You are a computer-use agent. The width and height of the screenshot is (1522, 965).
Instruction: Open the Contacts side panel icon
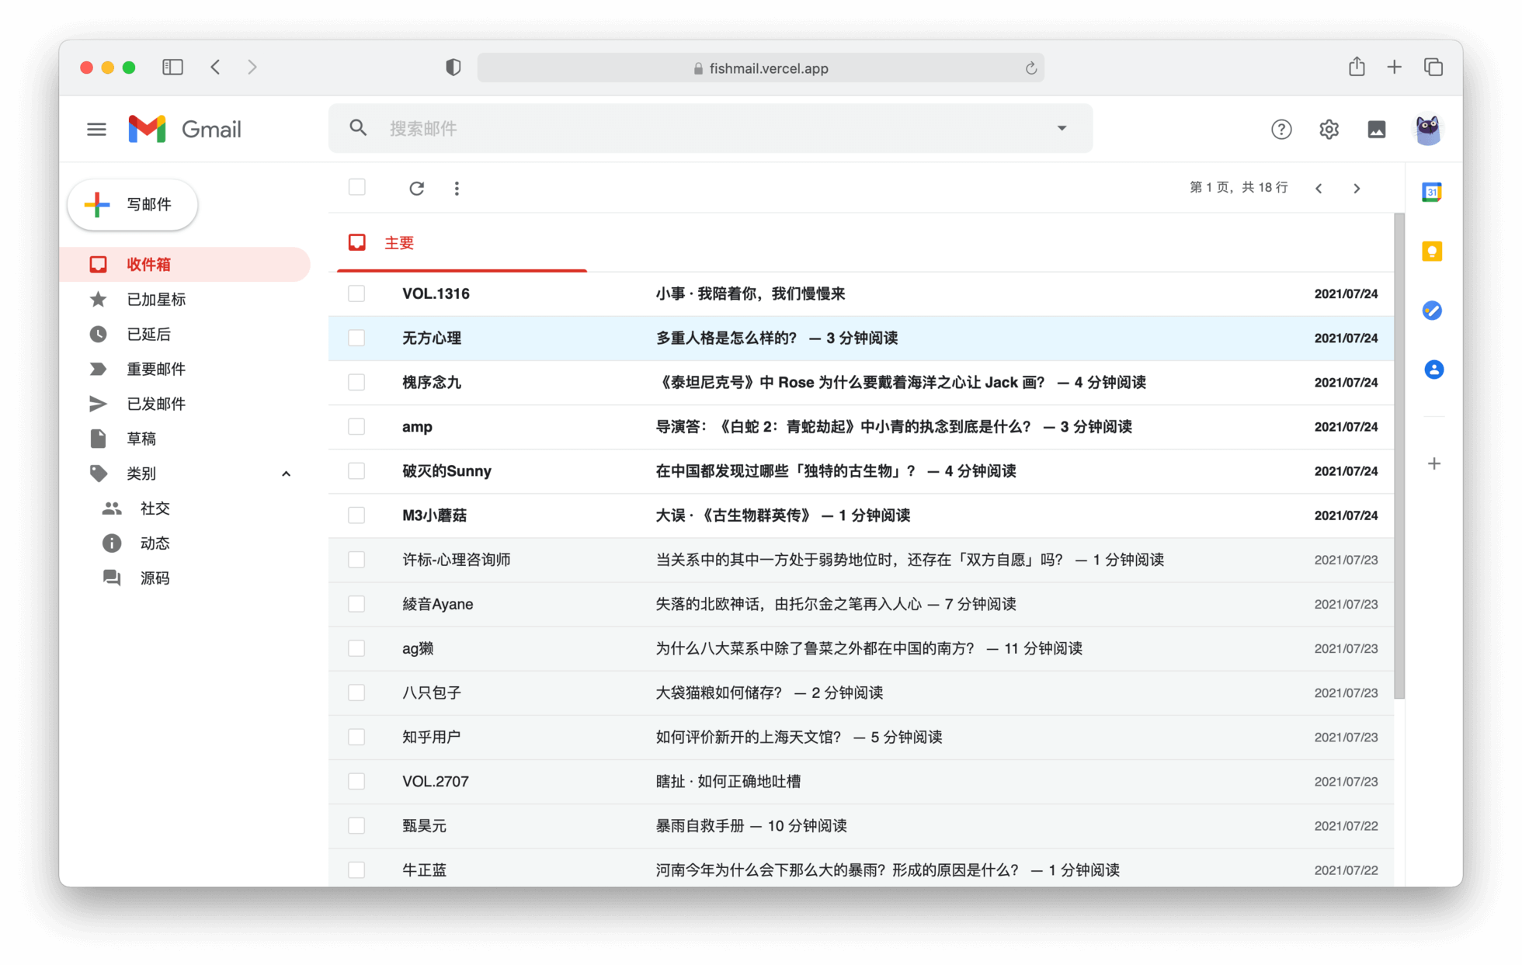click(1433, 370)
